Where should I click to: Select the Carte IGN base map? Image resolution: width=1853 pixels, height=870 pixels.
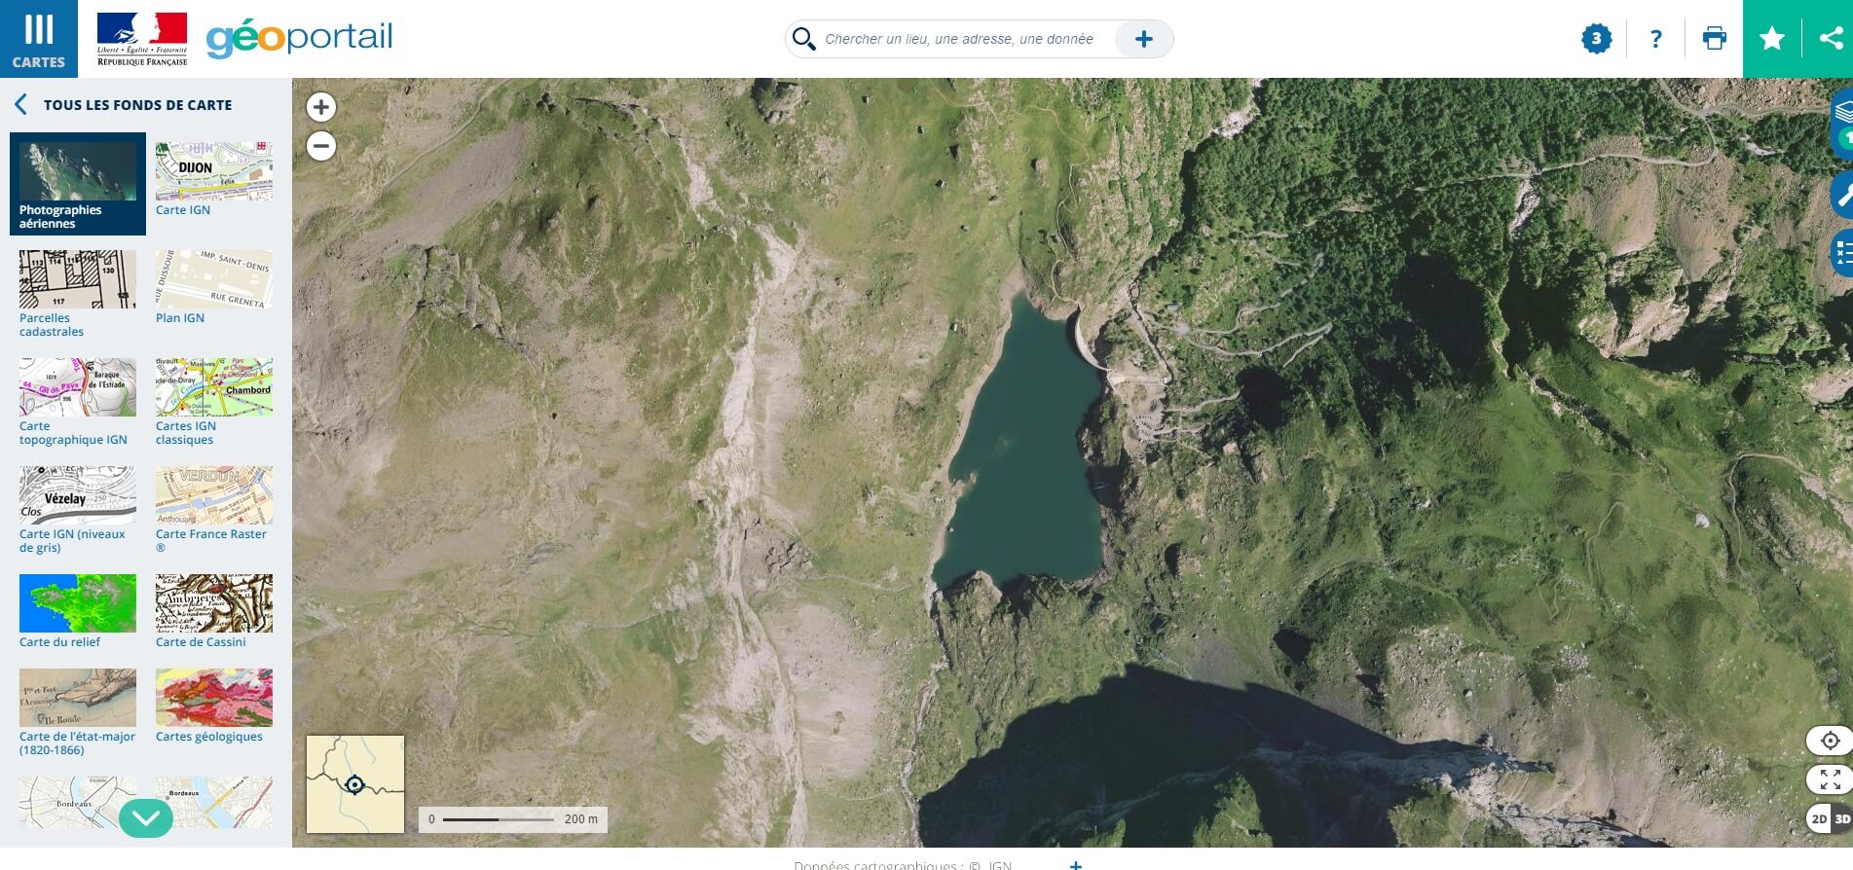pyautogui.click(x=213, y=178)
